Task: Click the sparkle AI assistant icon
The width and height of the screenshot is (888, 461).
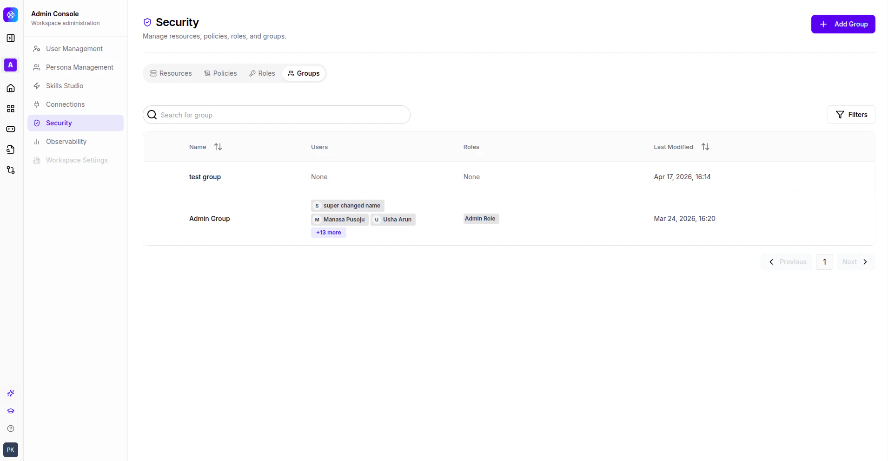Action: tap(11, 393)
